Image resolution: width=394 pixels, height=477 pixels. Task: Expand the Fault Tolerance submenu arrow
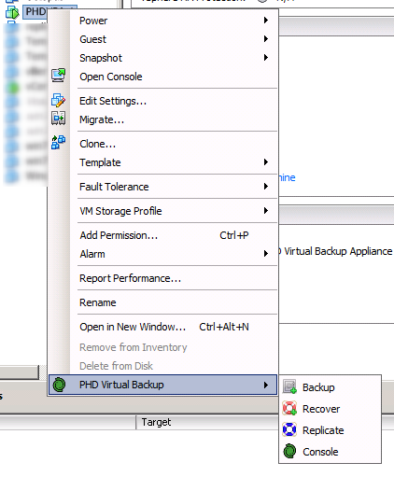[x=266, y=187]
